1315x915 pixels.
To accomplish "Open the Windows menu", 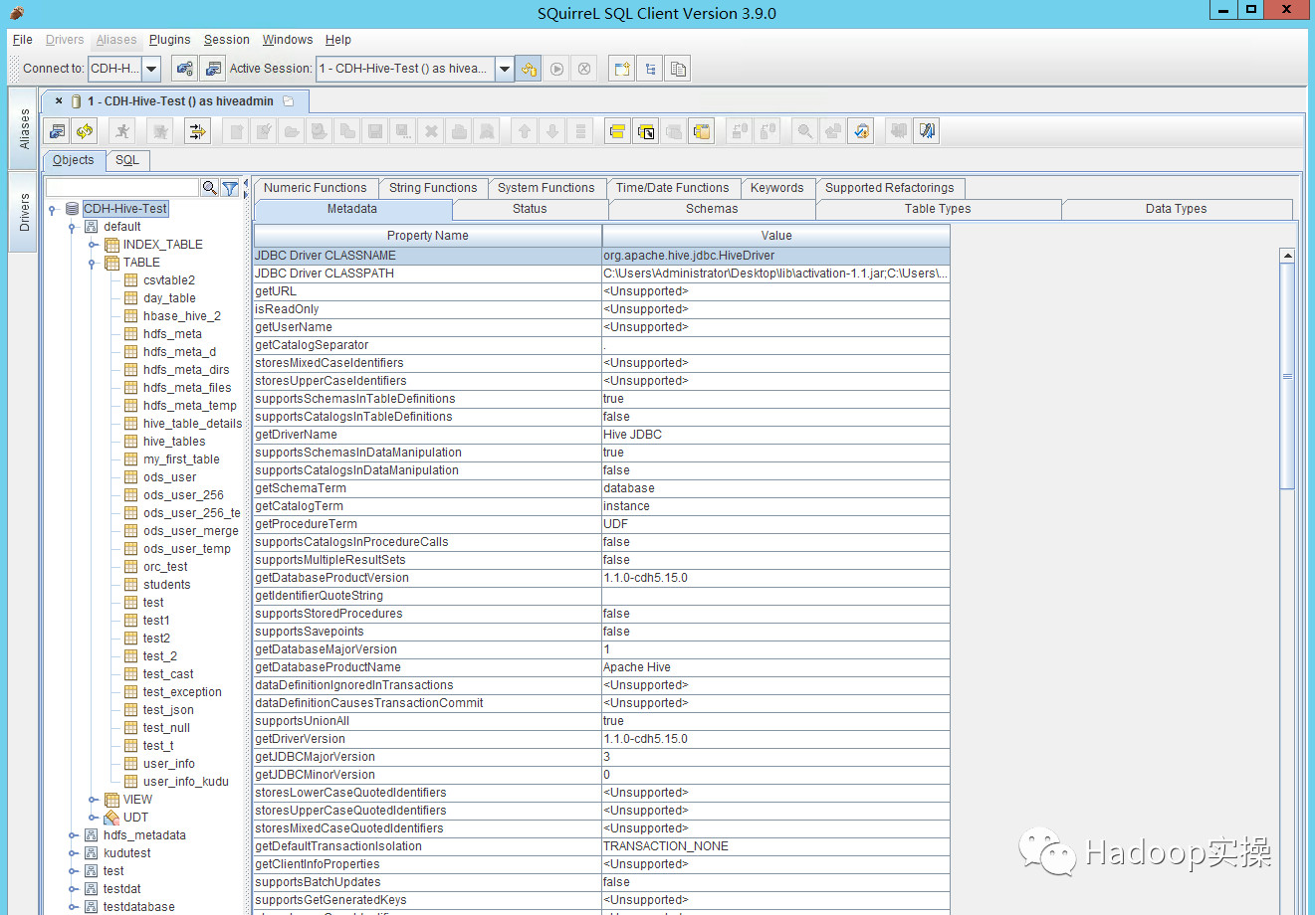I will click(x=288, y=40).
